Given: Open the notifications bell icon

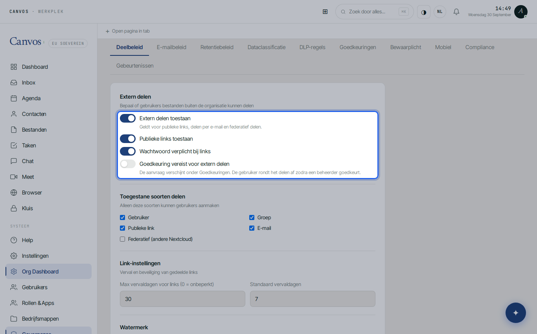Looking at the screenshot, I should pos(456,12).
